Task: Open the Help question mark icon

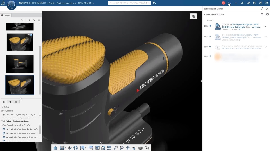Action: pyautogui.click(x=261, y=3)
